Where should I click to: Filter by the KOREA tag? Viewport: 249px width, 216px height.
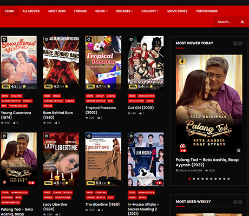132,198
